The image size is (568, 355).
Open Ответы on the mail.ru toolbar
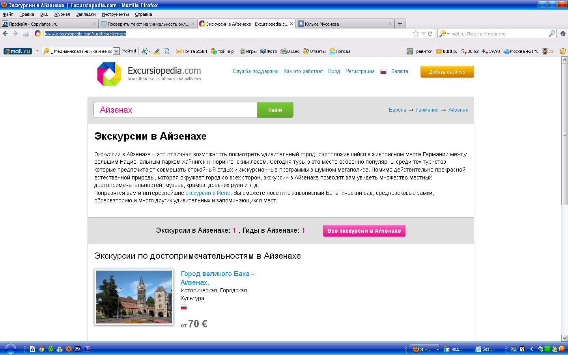pos(314,51)
